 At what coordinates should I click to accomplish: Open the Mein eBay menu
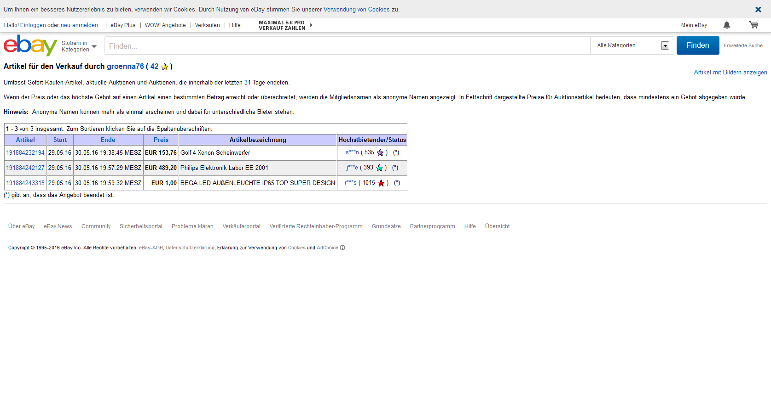click(x=694, y=25)
